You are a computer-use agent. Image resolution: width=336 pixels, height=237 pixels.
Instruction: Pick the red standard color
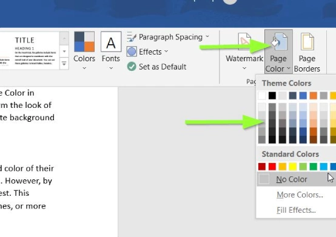pyautogui.click(x=272, y=166)
